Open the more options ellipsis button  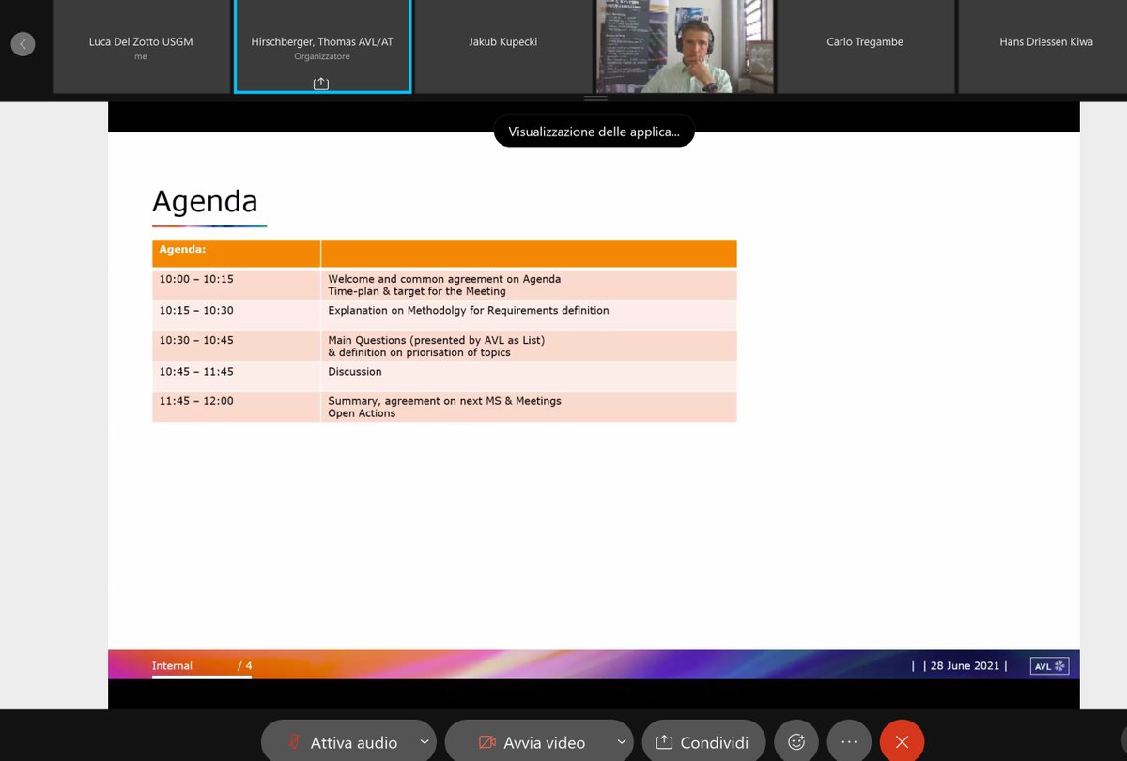pos(849,741)
